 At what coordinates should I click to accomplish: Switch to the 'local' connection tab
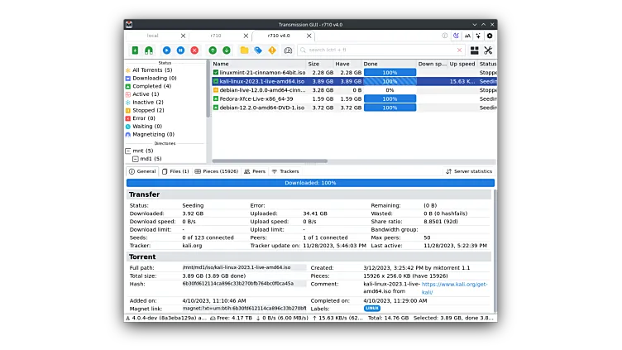click(153, 36)
